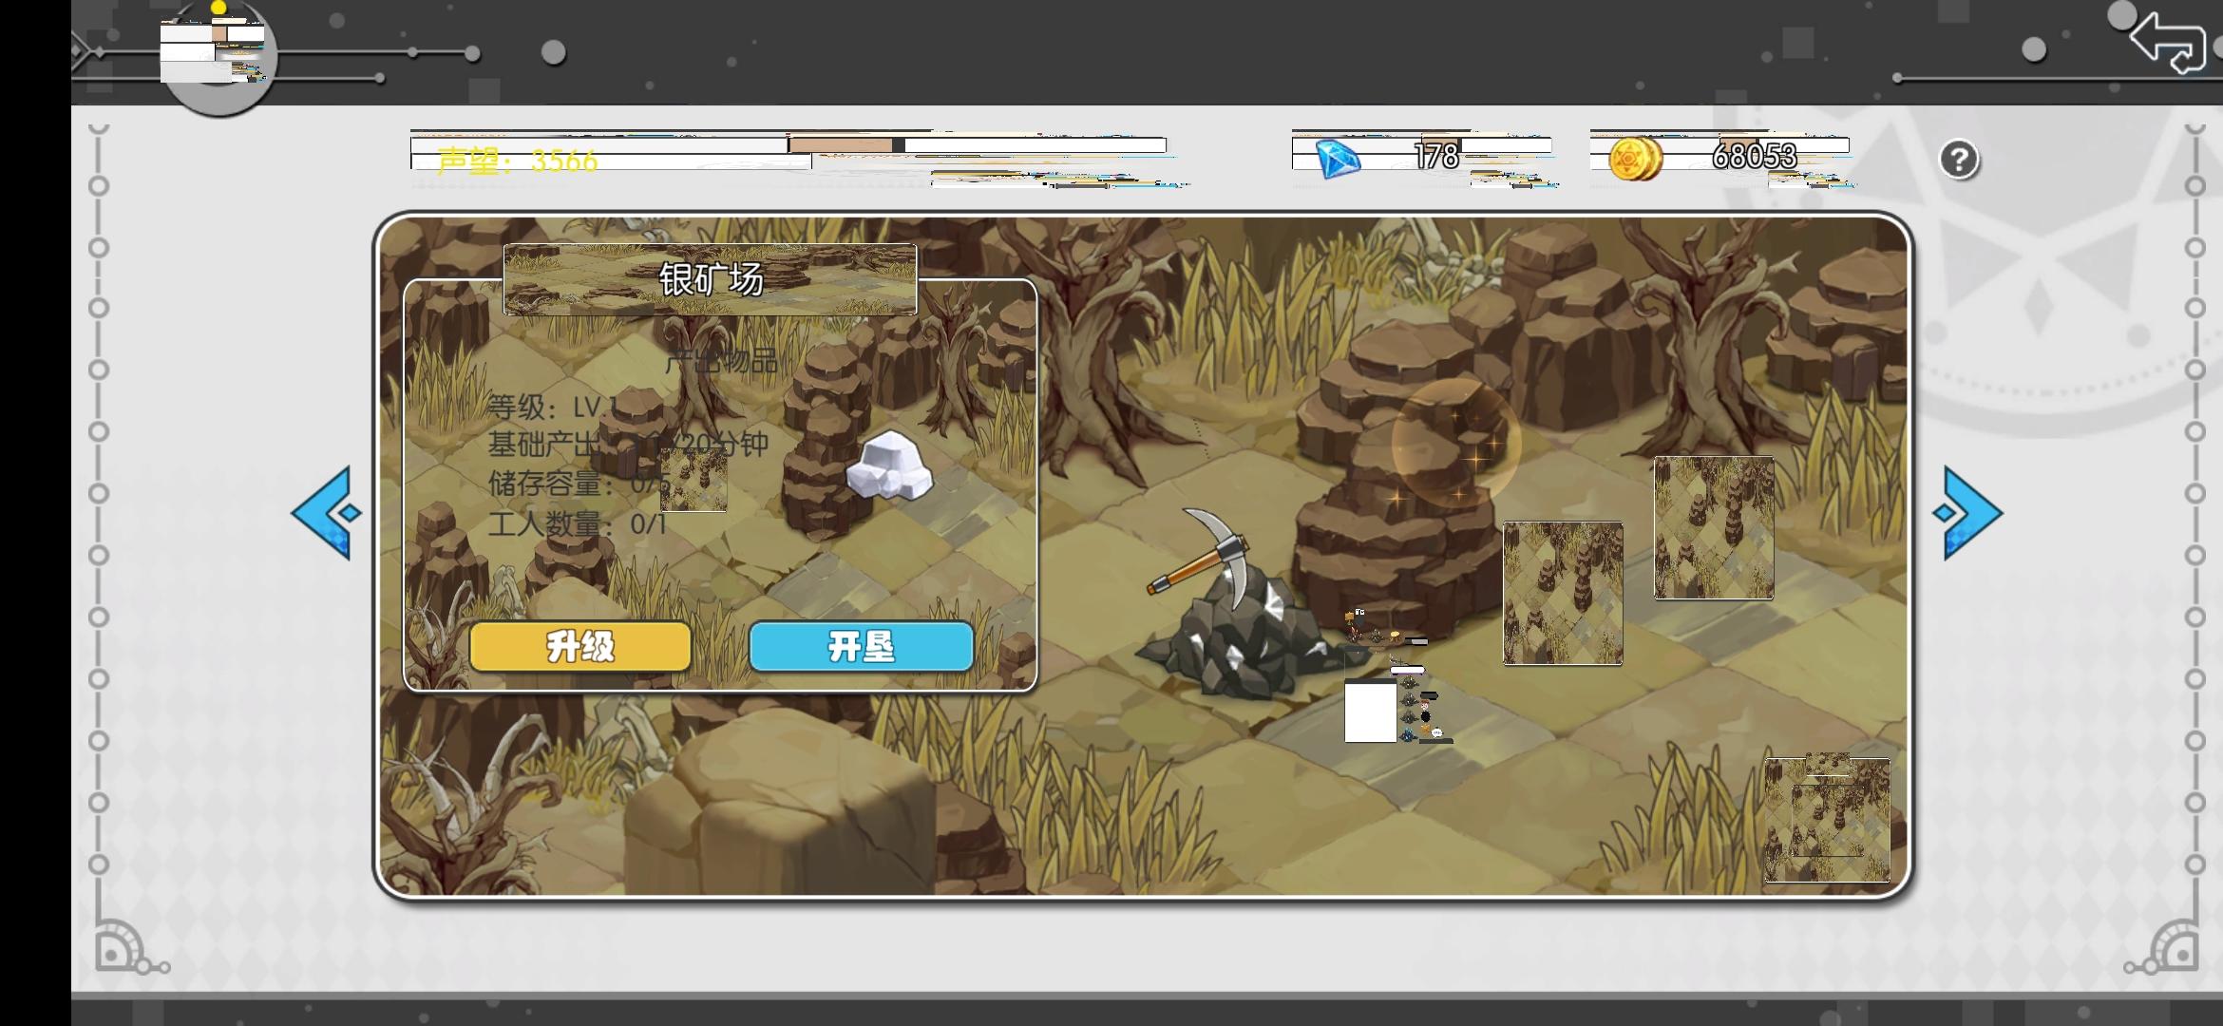2223x1026 pixels.
Task: Click the 升级 upgrade button
Action: point(580,647)
